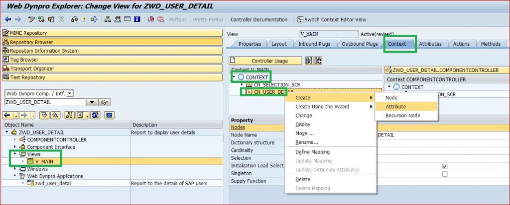
Task: Switch to the Attributes tab
Action: (x=430, y=44)
